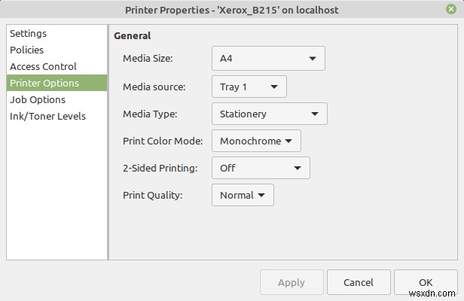Click the Printer Properties title bar
This screenshot has width=464, height=301.
click(226, 9)
